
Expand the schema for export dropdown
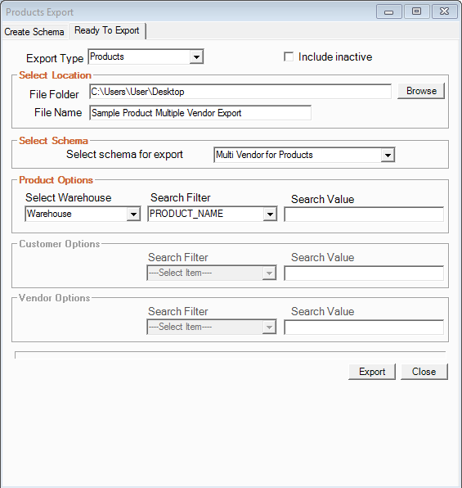click(x=304, y=155)
